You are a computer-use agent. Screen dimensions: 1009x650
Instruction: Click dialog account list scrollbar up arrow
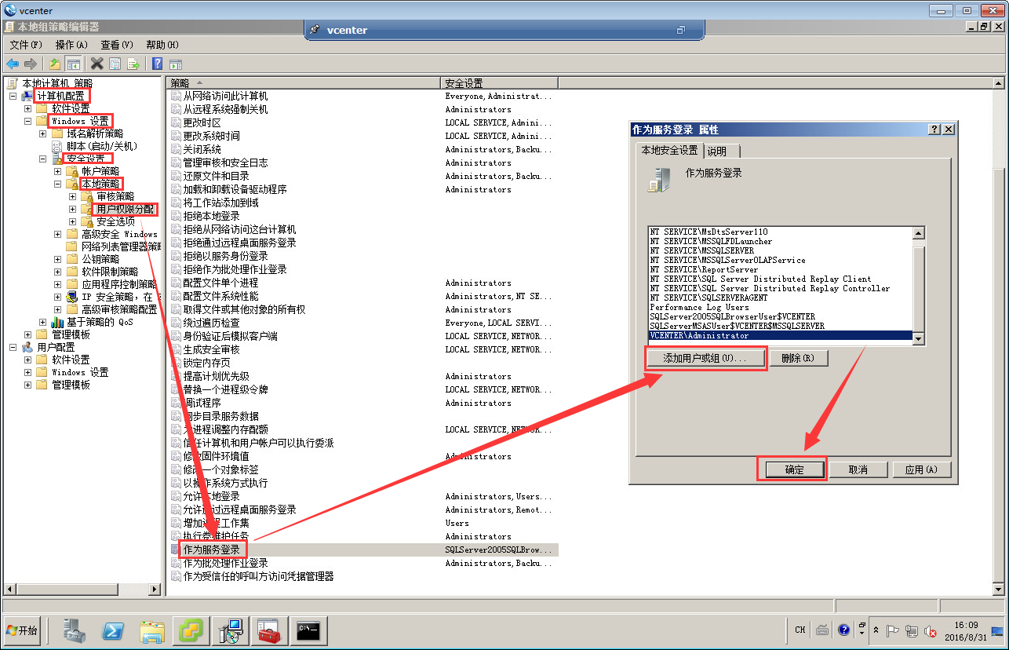pos(919,233)
